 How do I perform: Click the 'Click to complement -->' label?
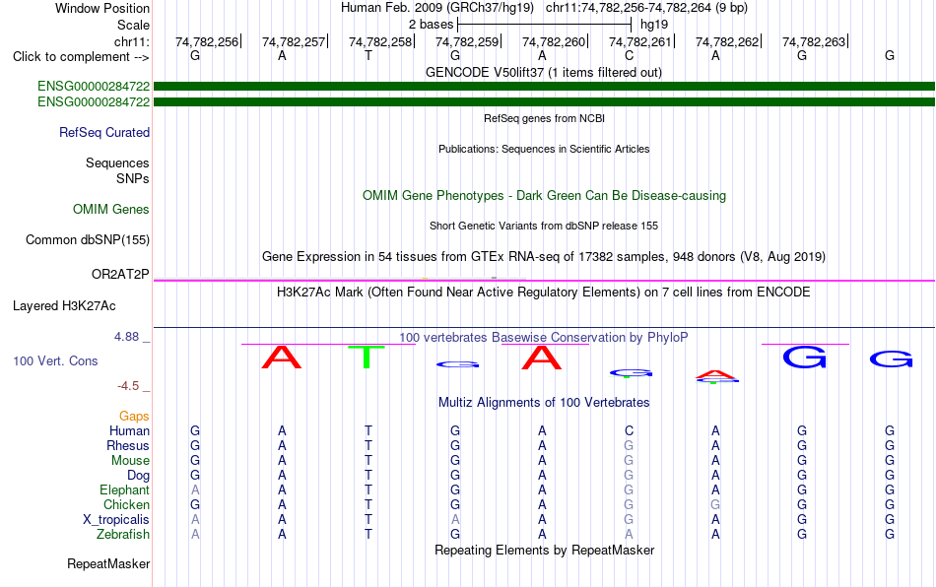[x=81, y=57]
